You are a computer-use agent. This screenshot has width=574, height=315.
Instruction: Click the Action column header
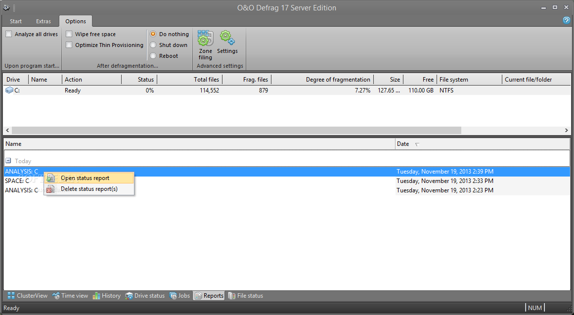[91, 80]
